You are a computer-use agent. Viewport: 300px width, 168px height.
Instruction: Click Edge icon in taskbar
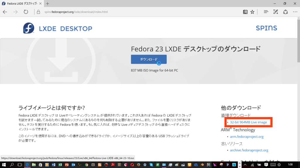27,165
